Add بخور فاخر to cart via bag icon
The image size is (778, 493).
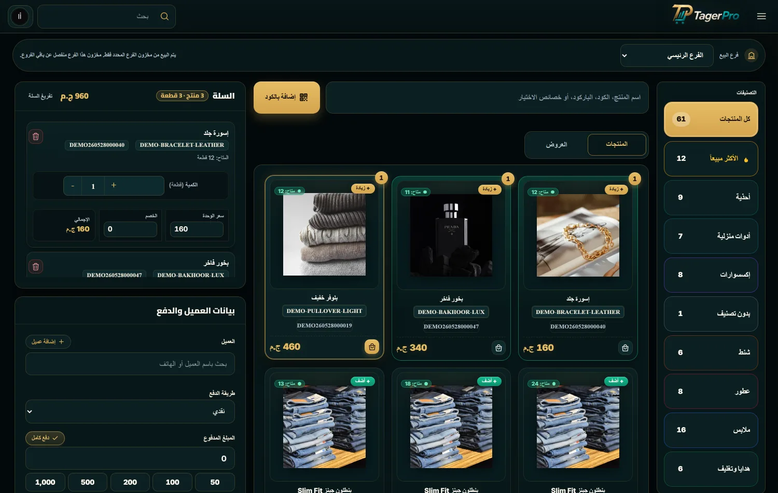(x=498, y=348)
